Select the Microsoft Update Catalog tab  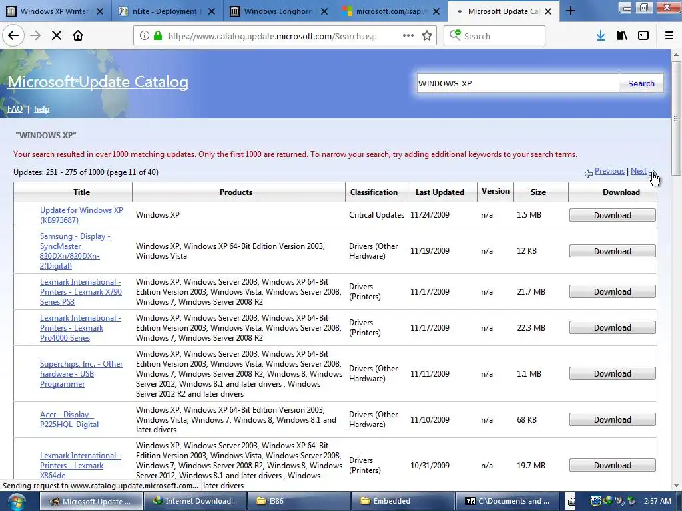pyautogui.click(x=503, y=11)
